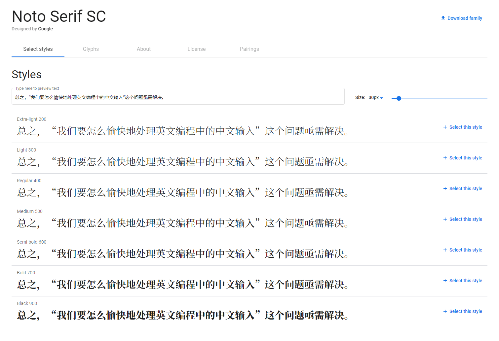Image resolution: width=499 pixels, height=341 pixels.
Task: Select this style for Black 900
Action: click(463, 311)
